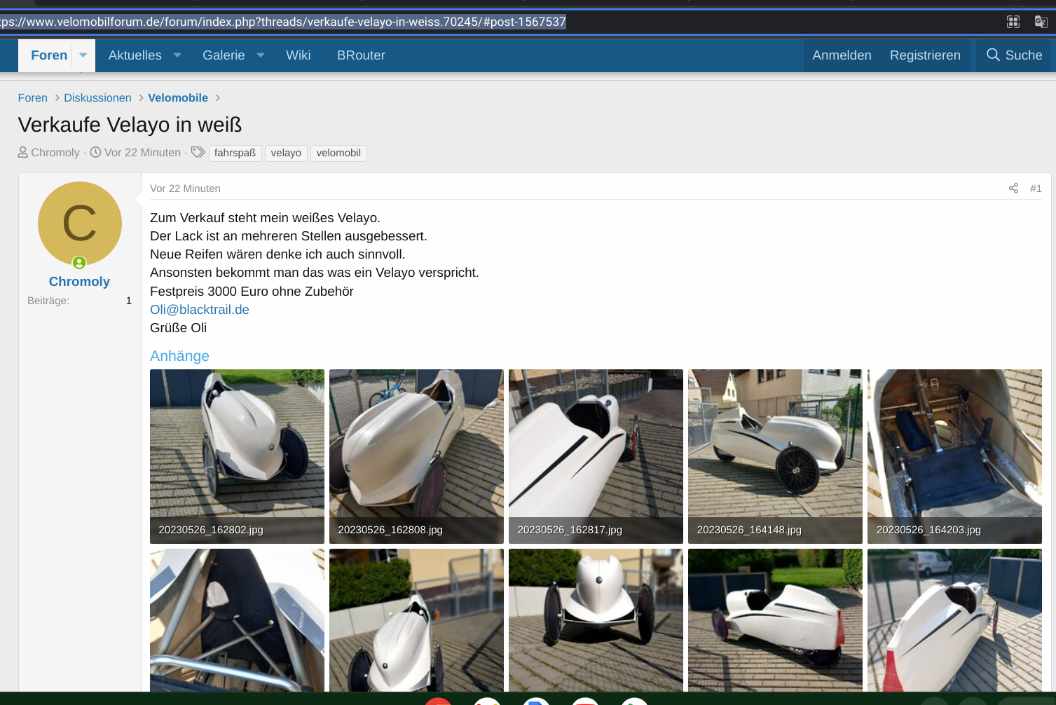
Task: Open attachment 20230526_164203.jpg
Action: (x=954, y=456)
